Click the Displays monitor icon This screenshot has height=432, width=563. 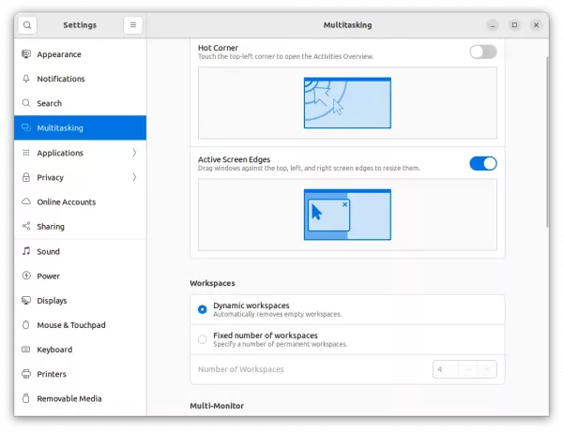coord(26,301)
